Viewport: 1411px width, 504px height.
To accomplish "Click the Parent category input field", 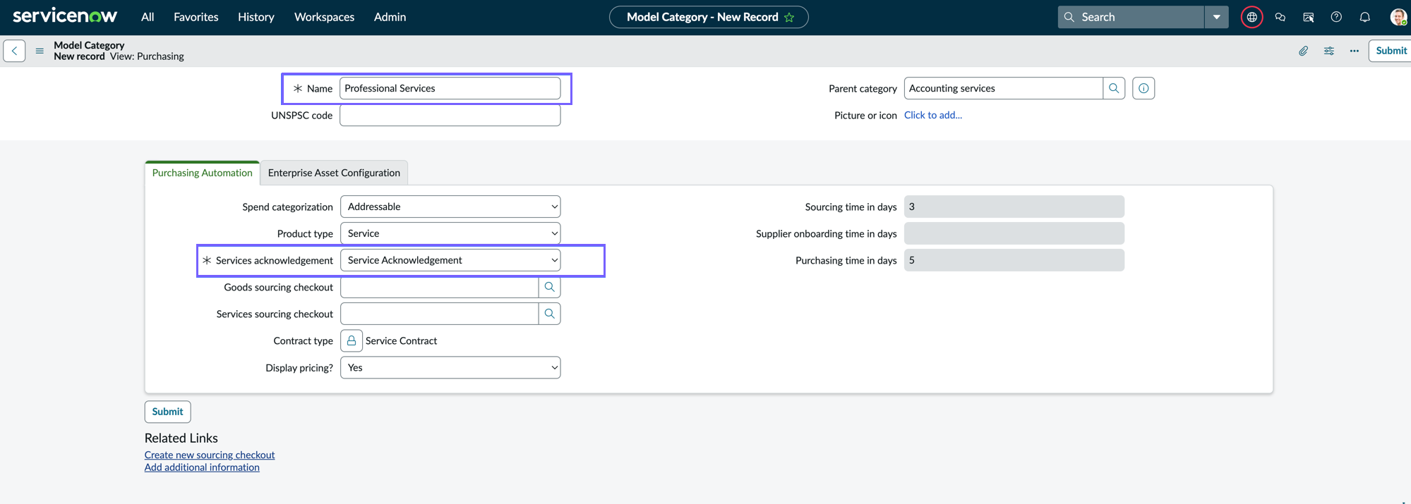I will pos(1003,88).
